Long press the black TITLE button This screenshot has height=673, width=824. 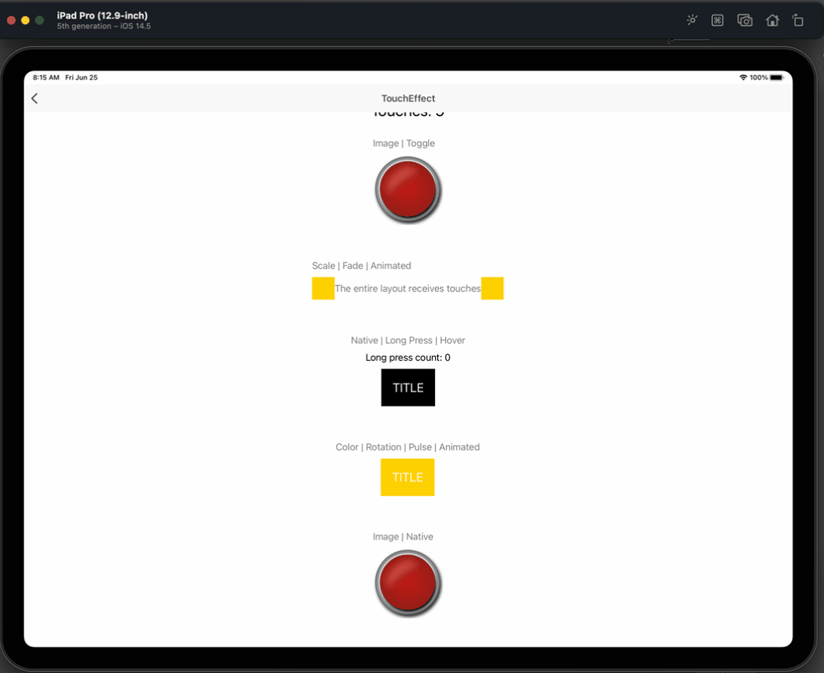pyautogui.click(x=407, y=387)
